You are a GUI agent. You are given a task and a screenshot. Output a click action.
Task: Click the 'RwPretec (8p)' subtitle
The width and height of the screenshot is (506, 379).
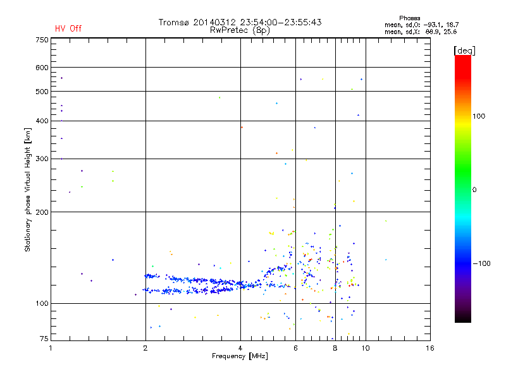pos(240,30)
